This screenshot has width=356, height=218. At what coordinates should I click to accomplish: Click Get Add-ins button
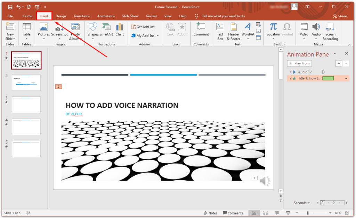coord(143,27)
